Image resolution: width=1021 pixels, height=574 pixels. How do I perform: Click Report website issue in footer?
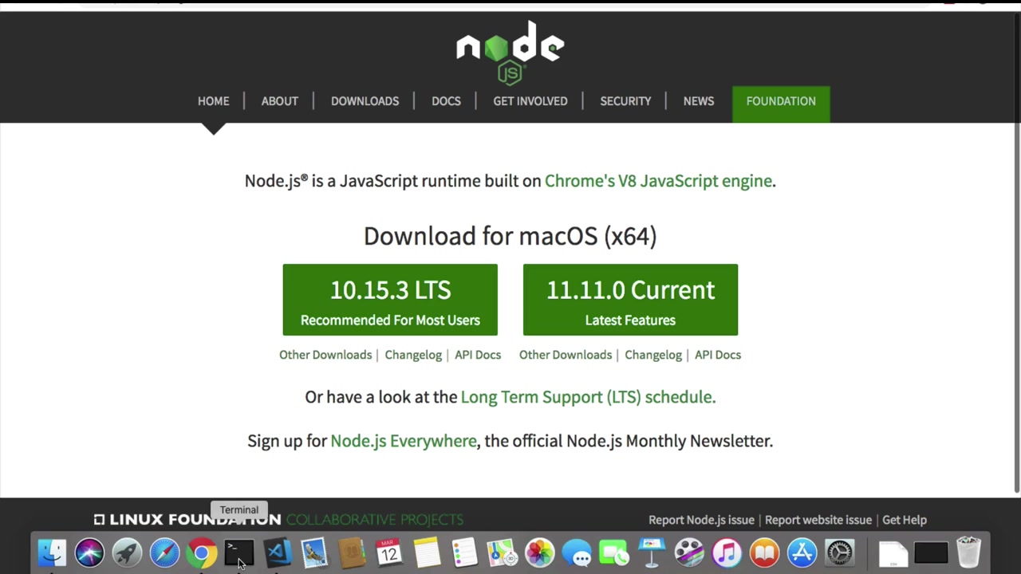[x=818, y=520]
